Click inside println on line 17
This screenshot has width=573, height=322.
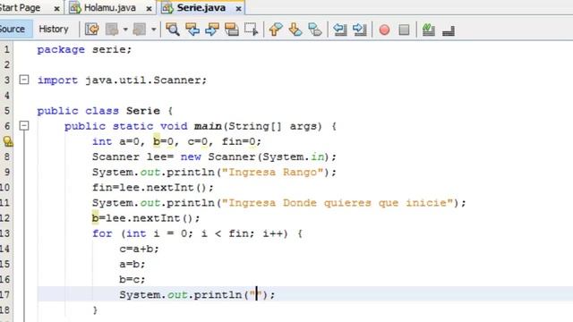[x=257, y=294]
